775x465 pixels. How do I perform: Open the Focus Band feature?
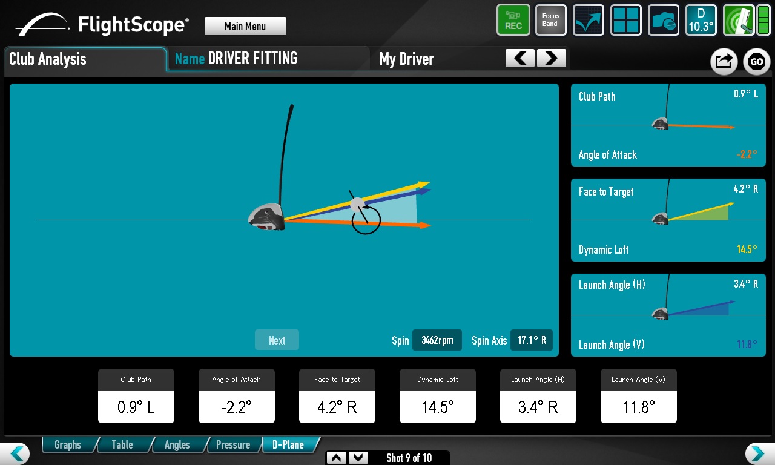550,20
